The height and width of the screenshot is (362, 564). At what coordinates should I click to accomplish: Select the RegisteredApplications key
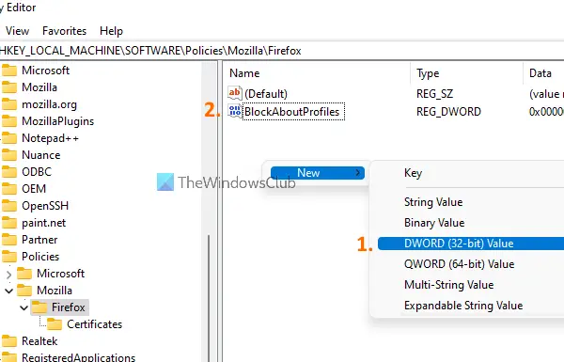78,357
